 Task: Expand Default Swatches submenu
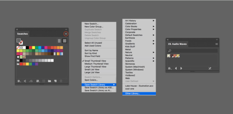pos(139,35)
